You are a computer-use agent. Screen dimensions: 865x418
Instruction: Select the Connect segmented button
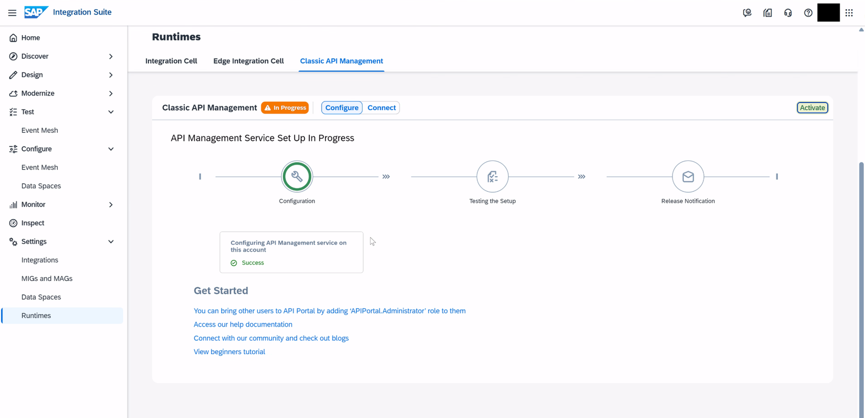pos(382,107)
